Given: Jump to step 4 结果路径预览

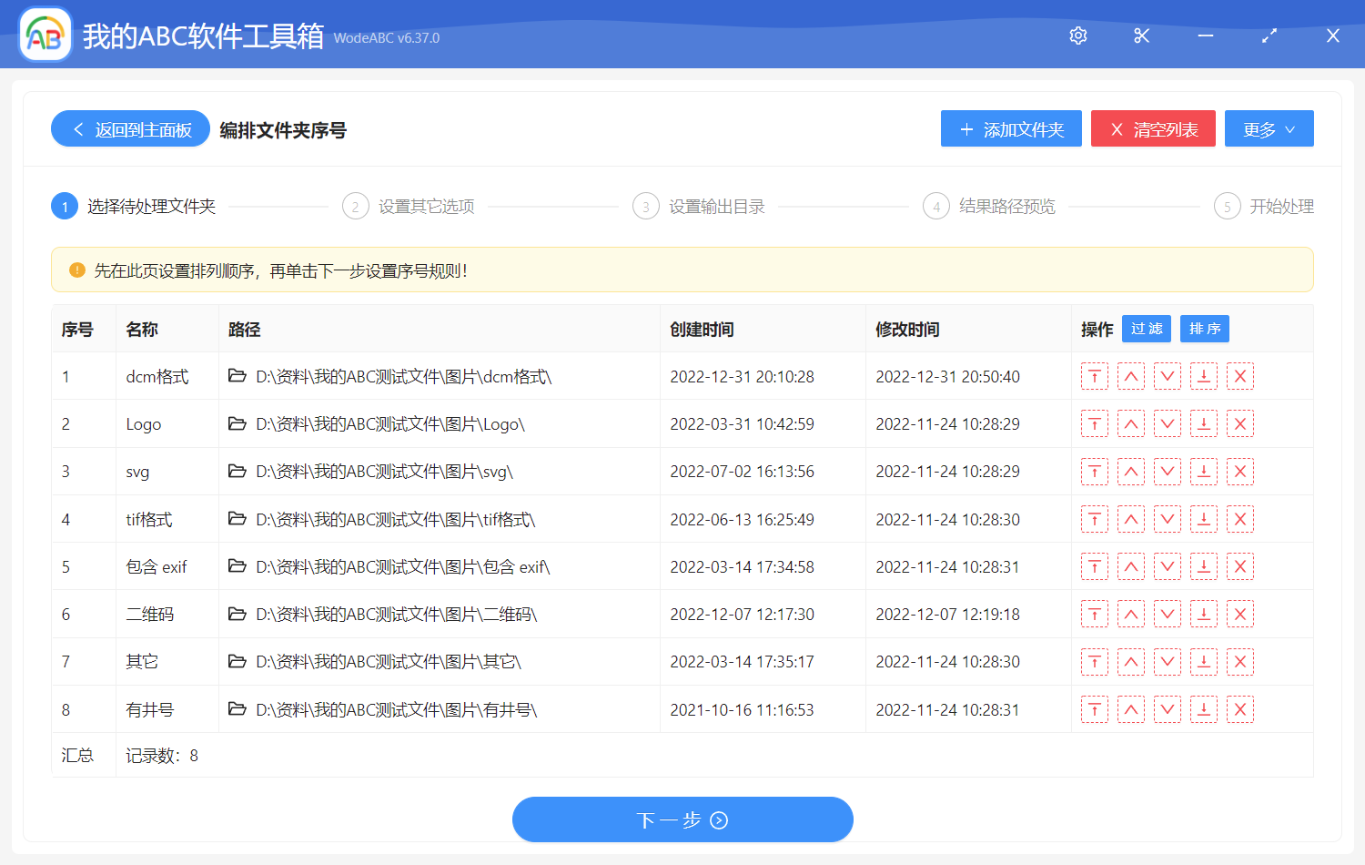Looking at the screenshot, I should click(x=989, y=207).
